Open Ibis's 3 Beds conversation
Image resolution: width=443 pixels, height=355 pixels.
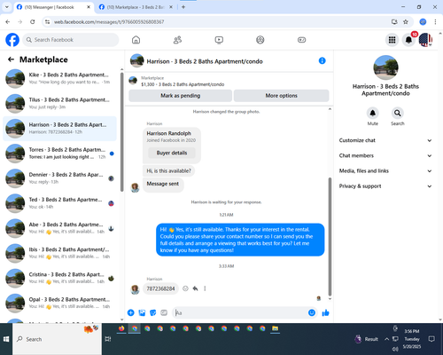click(60, 253)
